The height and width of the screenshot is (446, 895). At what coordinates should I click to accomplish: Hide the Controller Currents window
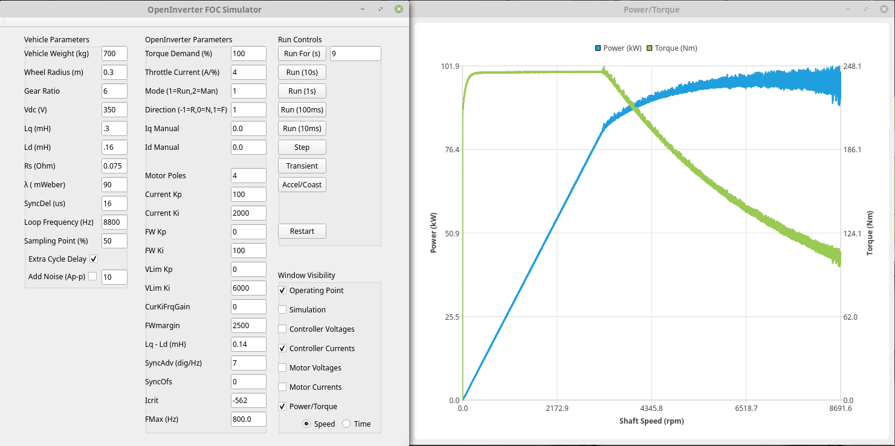[282, 348]
